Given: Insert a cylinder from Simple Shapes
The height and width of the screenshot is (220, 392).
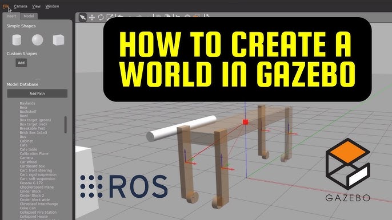Looking at the screenshot, I should (17, 40).
